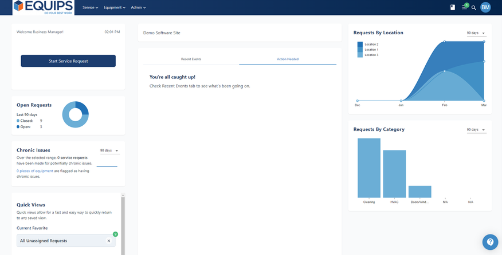Open the Equipment menu
This screenshot has height=255, width=502.
115,7
